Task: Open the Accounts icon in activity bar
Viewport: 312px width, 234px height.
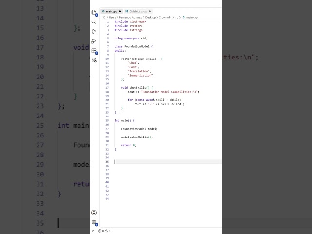Action: (x=94, y=213)
